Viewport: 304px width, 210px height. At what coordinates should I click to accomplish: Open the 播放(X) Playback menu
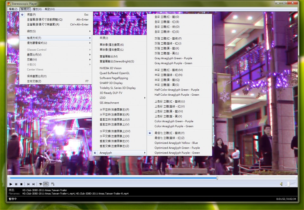click(37, 9)
